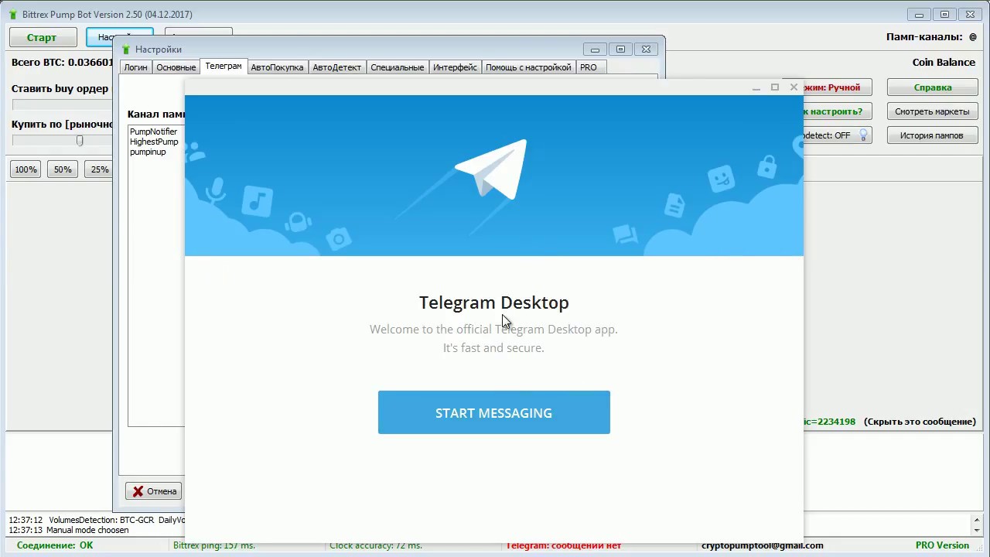The image size is (990, 557).
Task: Click the Bittrex Pump Bot title bar icon
Action: point(12,14)
